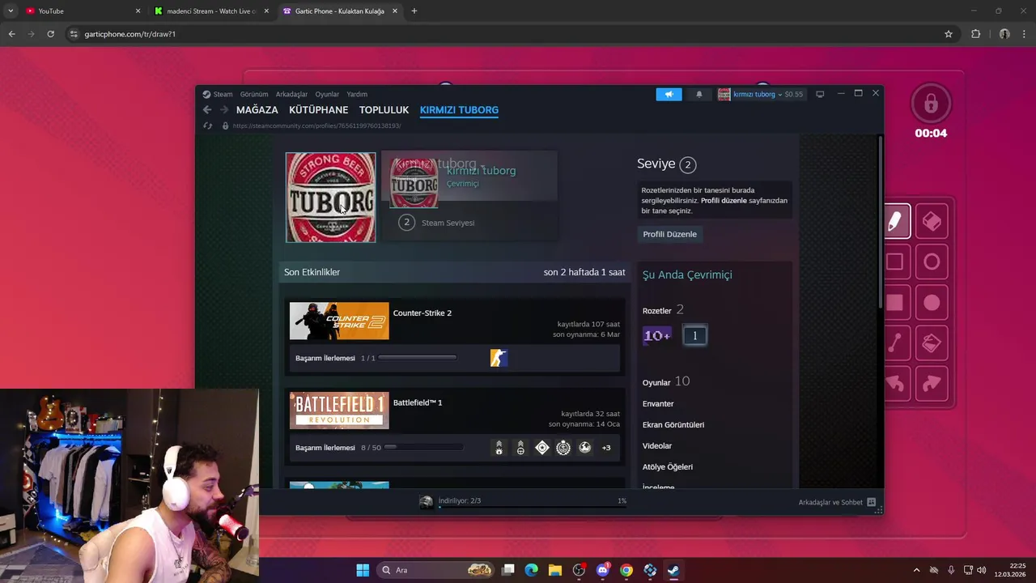Open the Steam menu
Image resolution: width=1036 pixels, height=583 pixels.
218,94
